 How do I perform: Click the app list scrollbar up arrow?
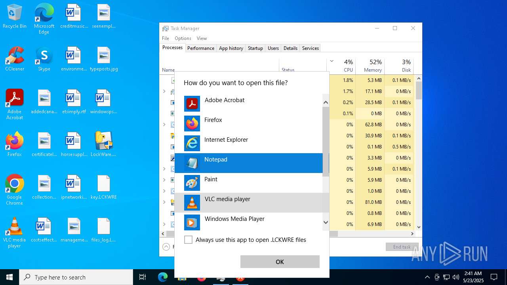[x=326, y=103]
